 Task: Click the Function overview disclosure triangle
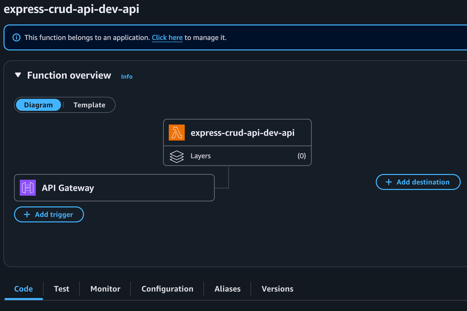pos(18,75)
